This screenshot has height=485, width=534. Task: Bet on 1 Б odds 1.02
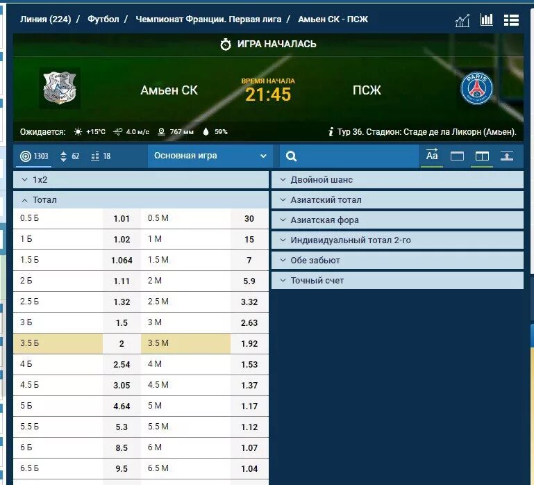click(x=122, y=239)
